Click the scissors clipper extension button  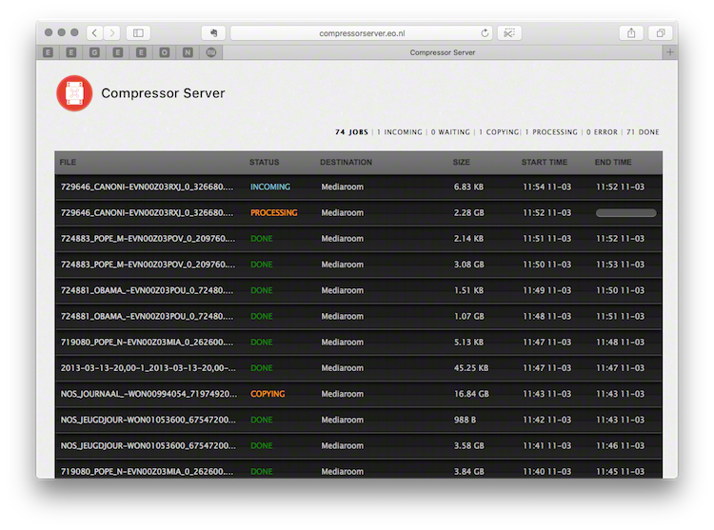click(509, 32)
